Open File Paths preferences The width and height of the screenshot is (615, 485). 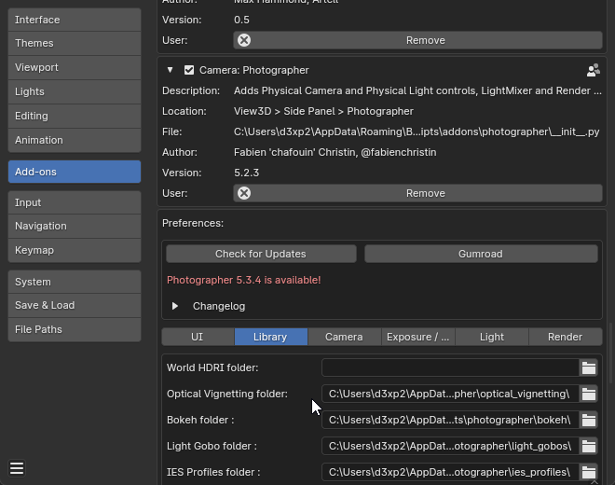coord(75,329)
